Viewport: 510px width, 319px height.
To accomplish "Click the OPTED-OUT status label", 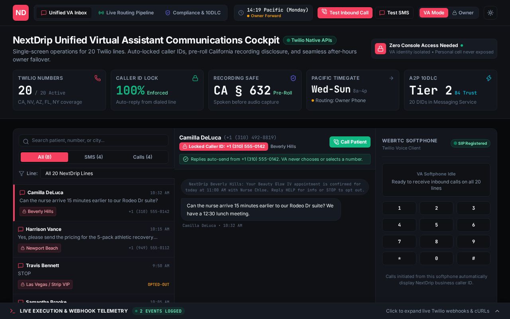I will (x=159, y=285).
